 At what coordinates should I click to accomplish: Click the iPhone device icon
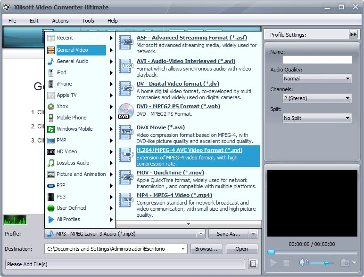point(51,84)
